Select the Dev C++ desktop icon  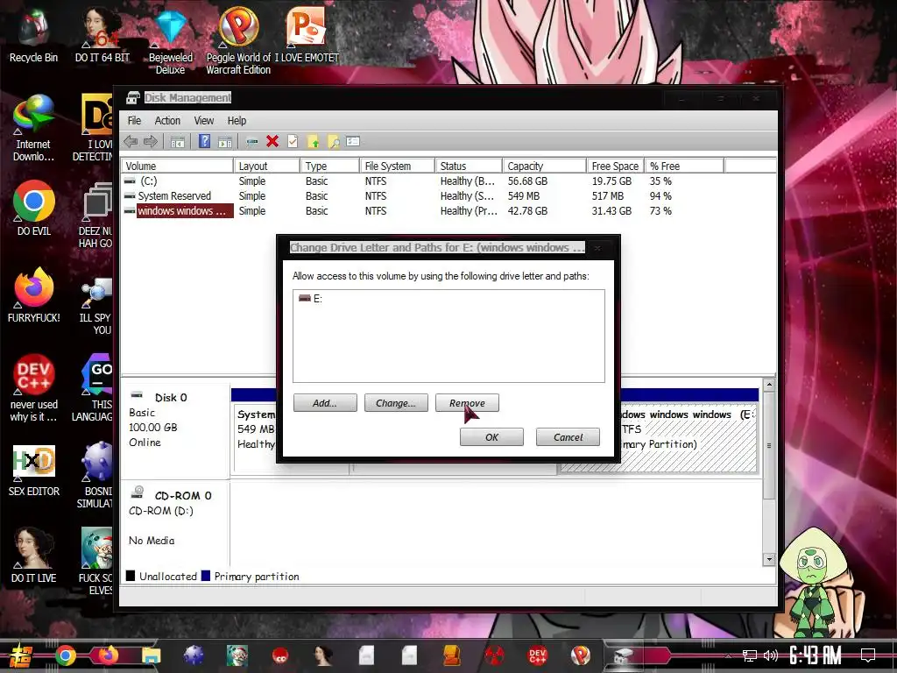(34, 389)
